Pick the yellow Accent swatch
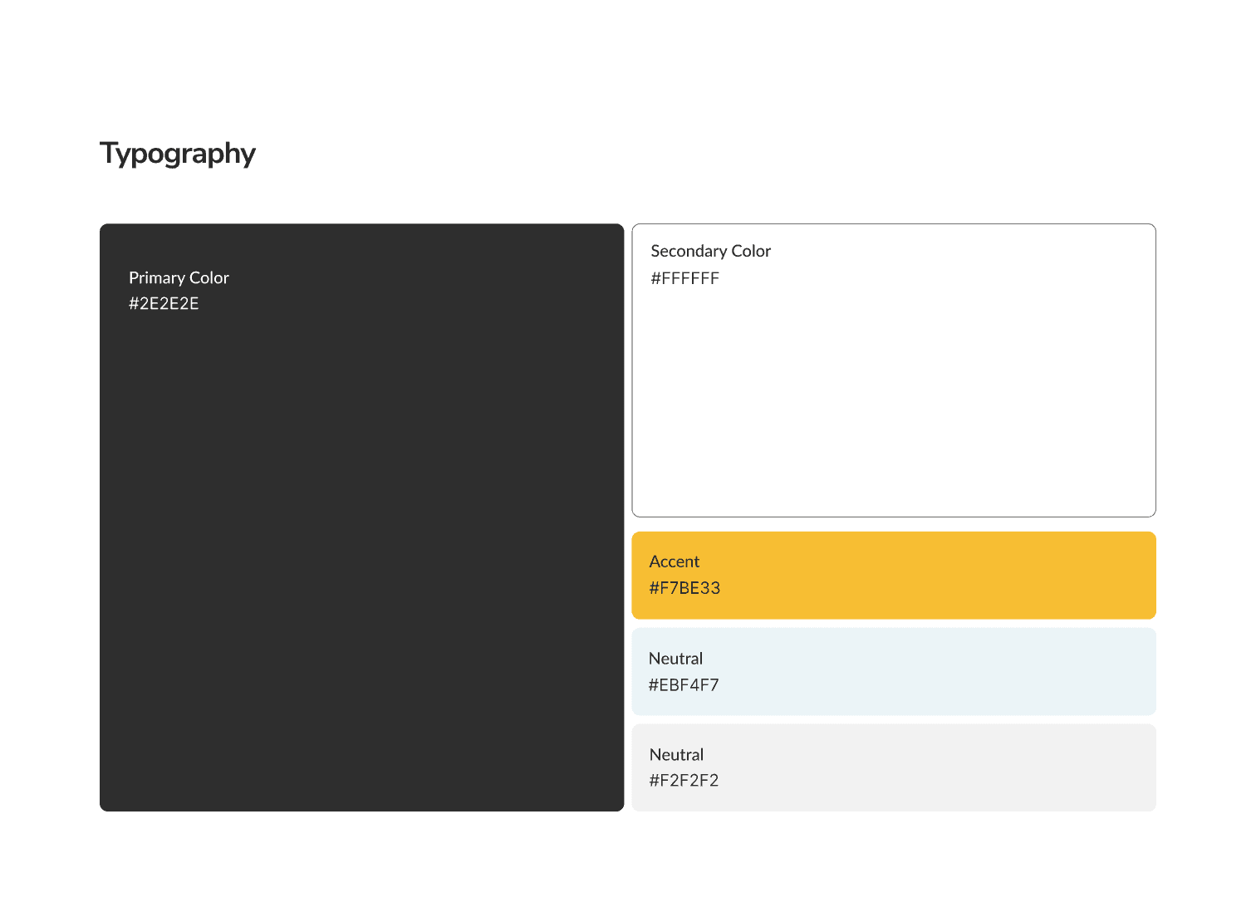The width and height of the screenshot is (1256, 912). 894,576
